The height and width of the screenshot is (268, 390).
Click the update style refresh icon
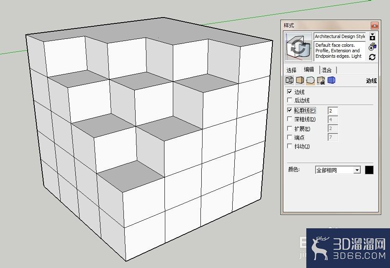point(372,57)
